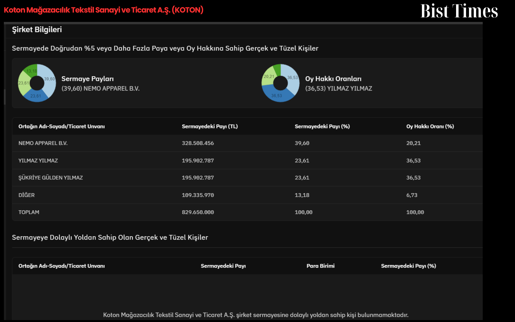Screen dimensions: 515x322
Task: Click the Sermayedeki Payı header in the indirect table
Action: coord(223,266)
